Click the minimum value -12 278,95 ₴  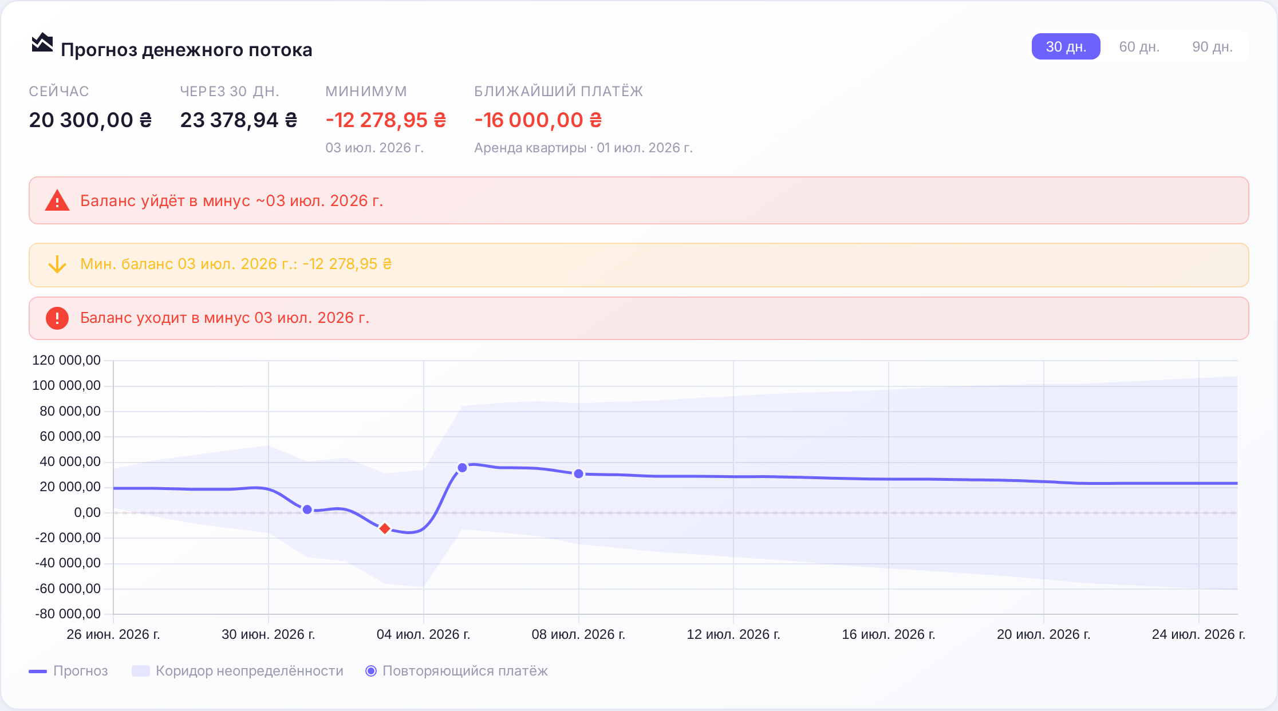386,120
